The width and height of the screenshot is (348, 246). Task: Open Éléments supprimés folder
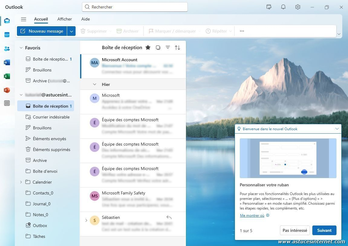(46, 150)
